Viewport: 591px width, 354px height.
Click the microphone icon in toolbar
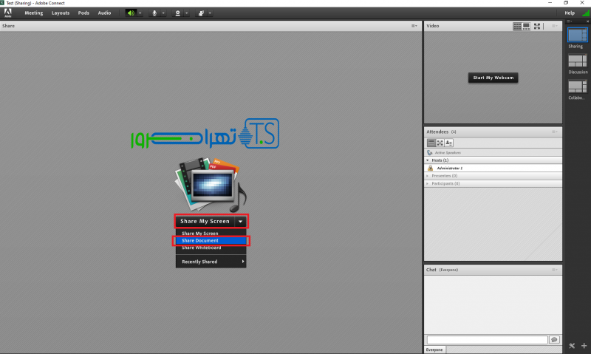click(x=154, y=13)
